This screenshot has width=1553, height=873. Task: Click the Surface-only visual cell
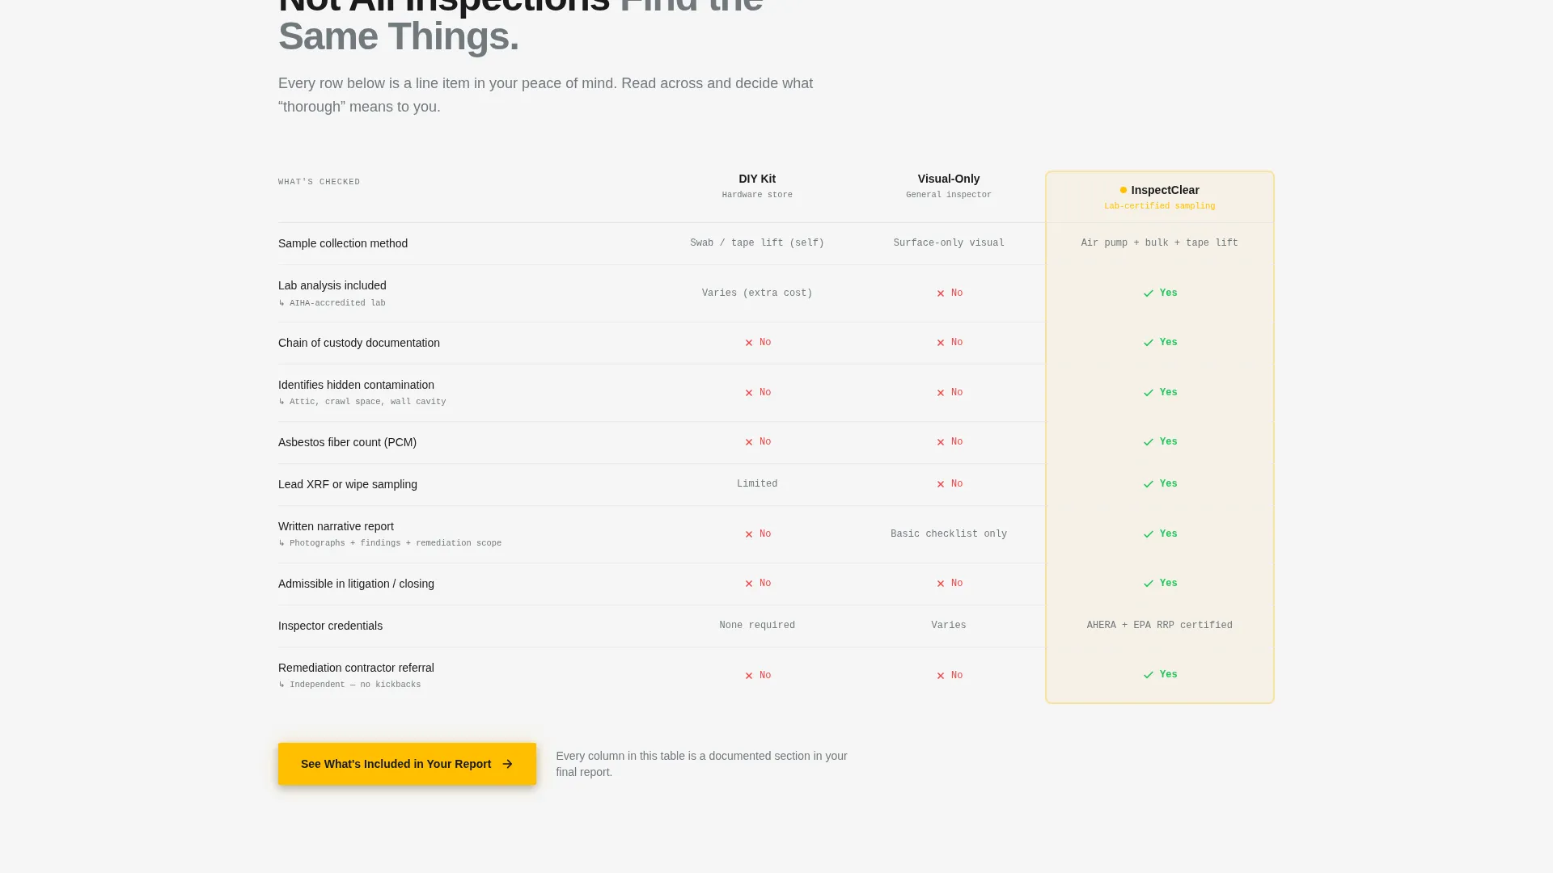coord(949,243)
